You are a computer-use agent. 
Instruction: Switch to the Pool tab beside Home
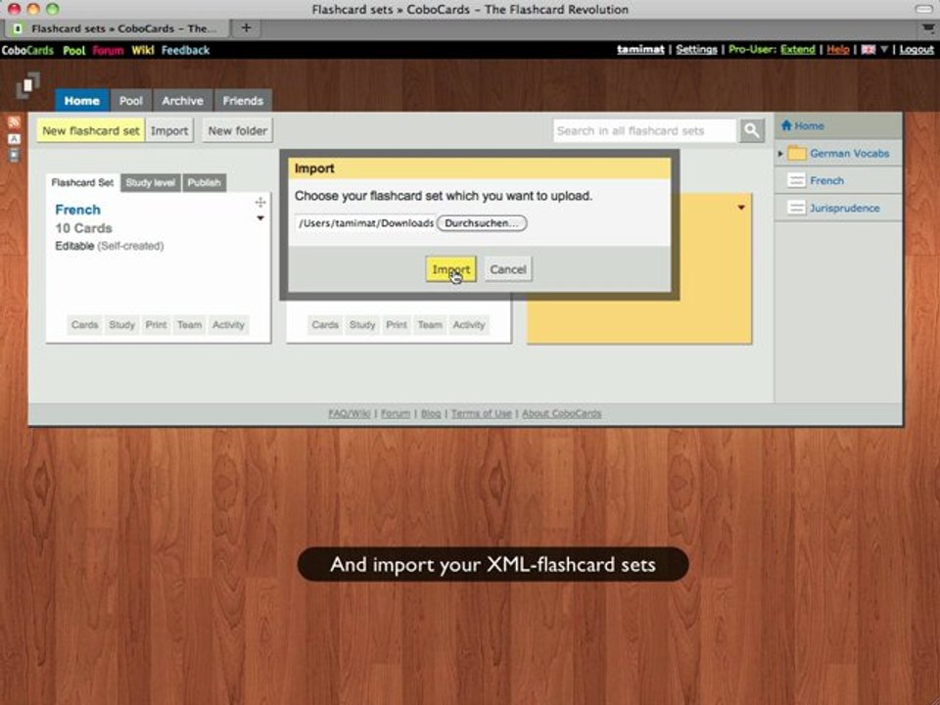(x=130, y=101)
